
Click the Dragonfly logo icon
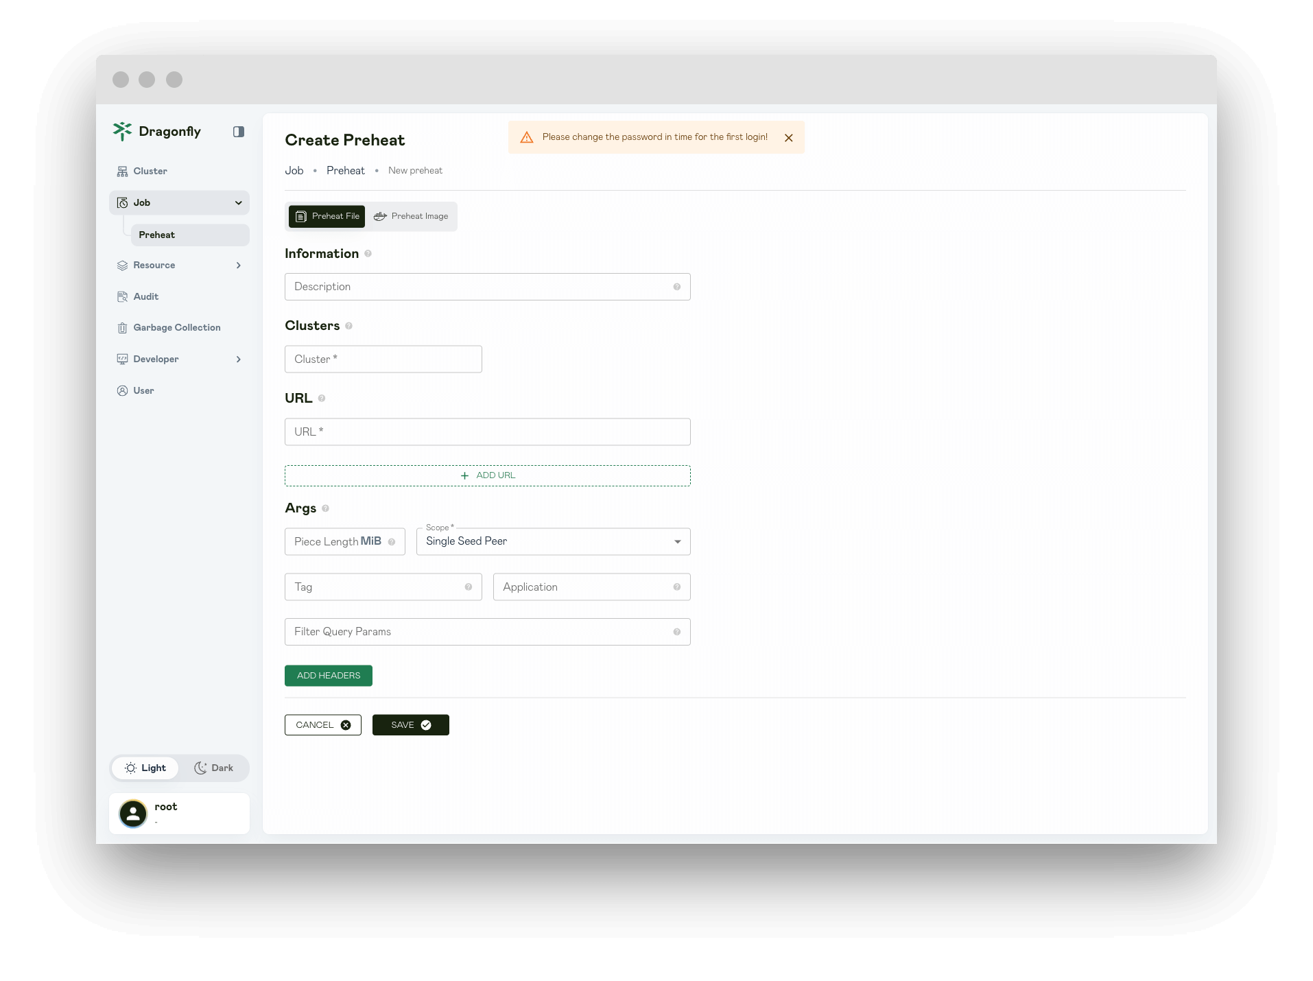(x=122, y=131)
